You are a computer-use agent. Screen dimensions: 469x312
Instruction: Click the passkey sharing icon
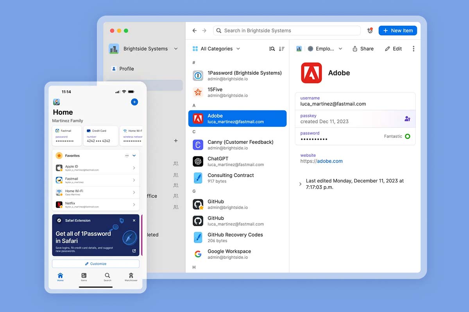[x=407, y=119]
